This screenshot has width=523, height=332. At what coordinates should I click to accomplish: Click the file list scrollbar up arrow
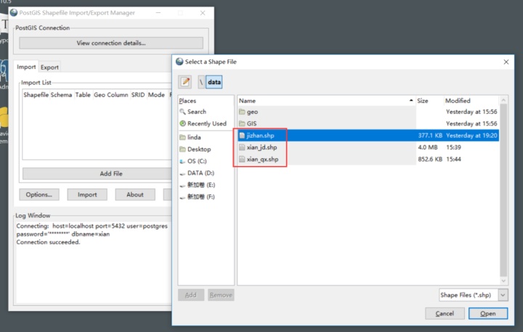503,100
